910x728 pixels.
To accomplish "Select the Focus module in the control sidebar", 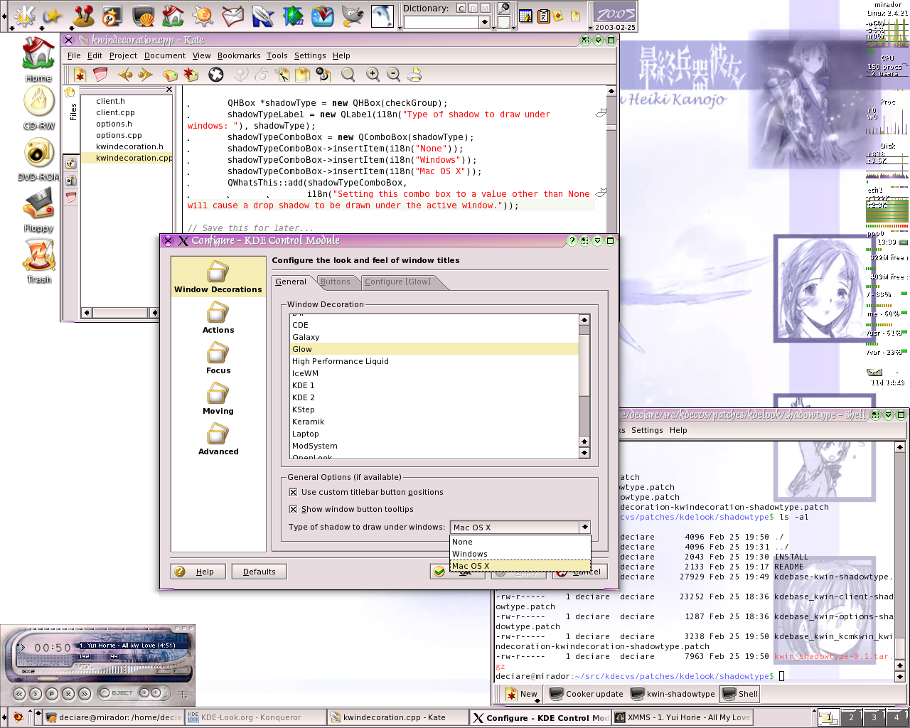I will click(218, 358).
